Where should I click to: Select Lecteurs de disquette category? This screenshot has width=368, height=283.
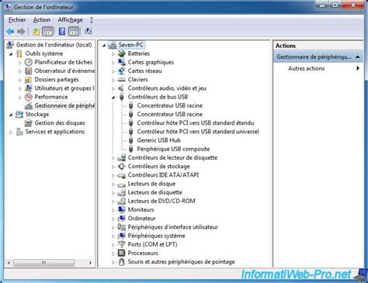click(x=155, y=192)
